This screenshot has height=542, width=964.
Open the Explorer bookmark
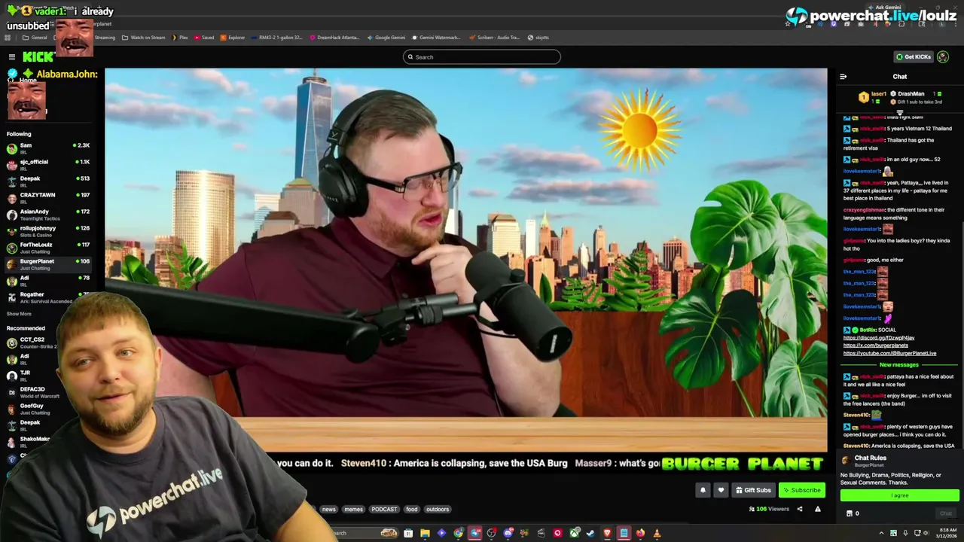point(233,38)
